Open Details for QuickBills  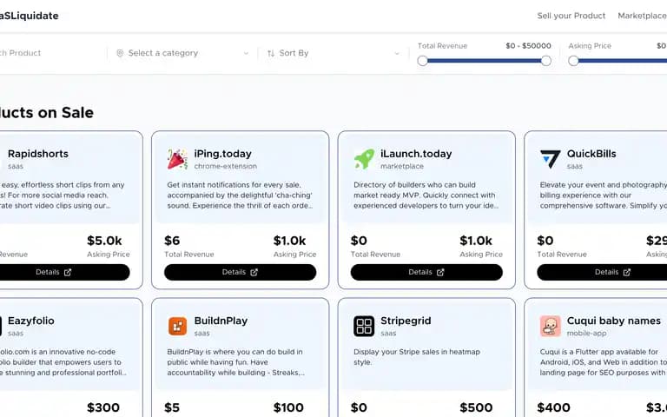[602, 272]
